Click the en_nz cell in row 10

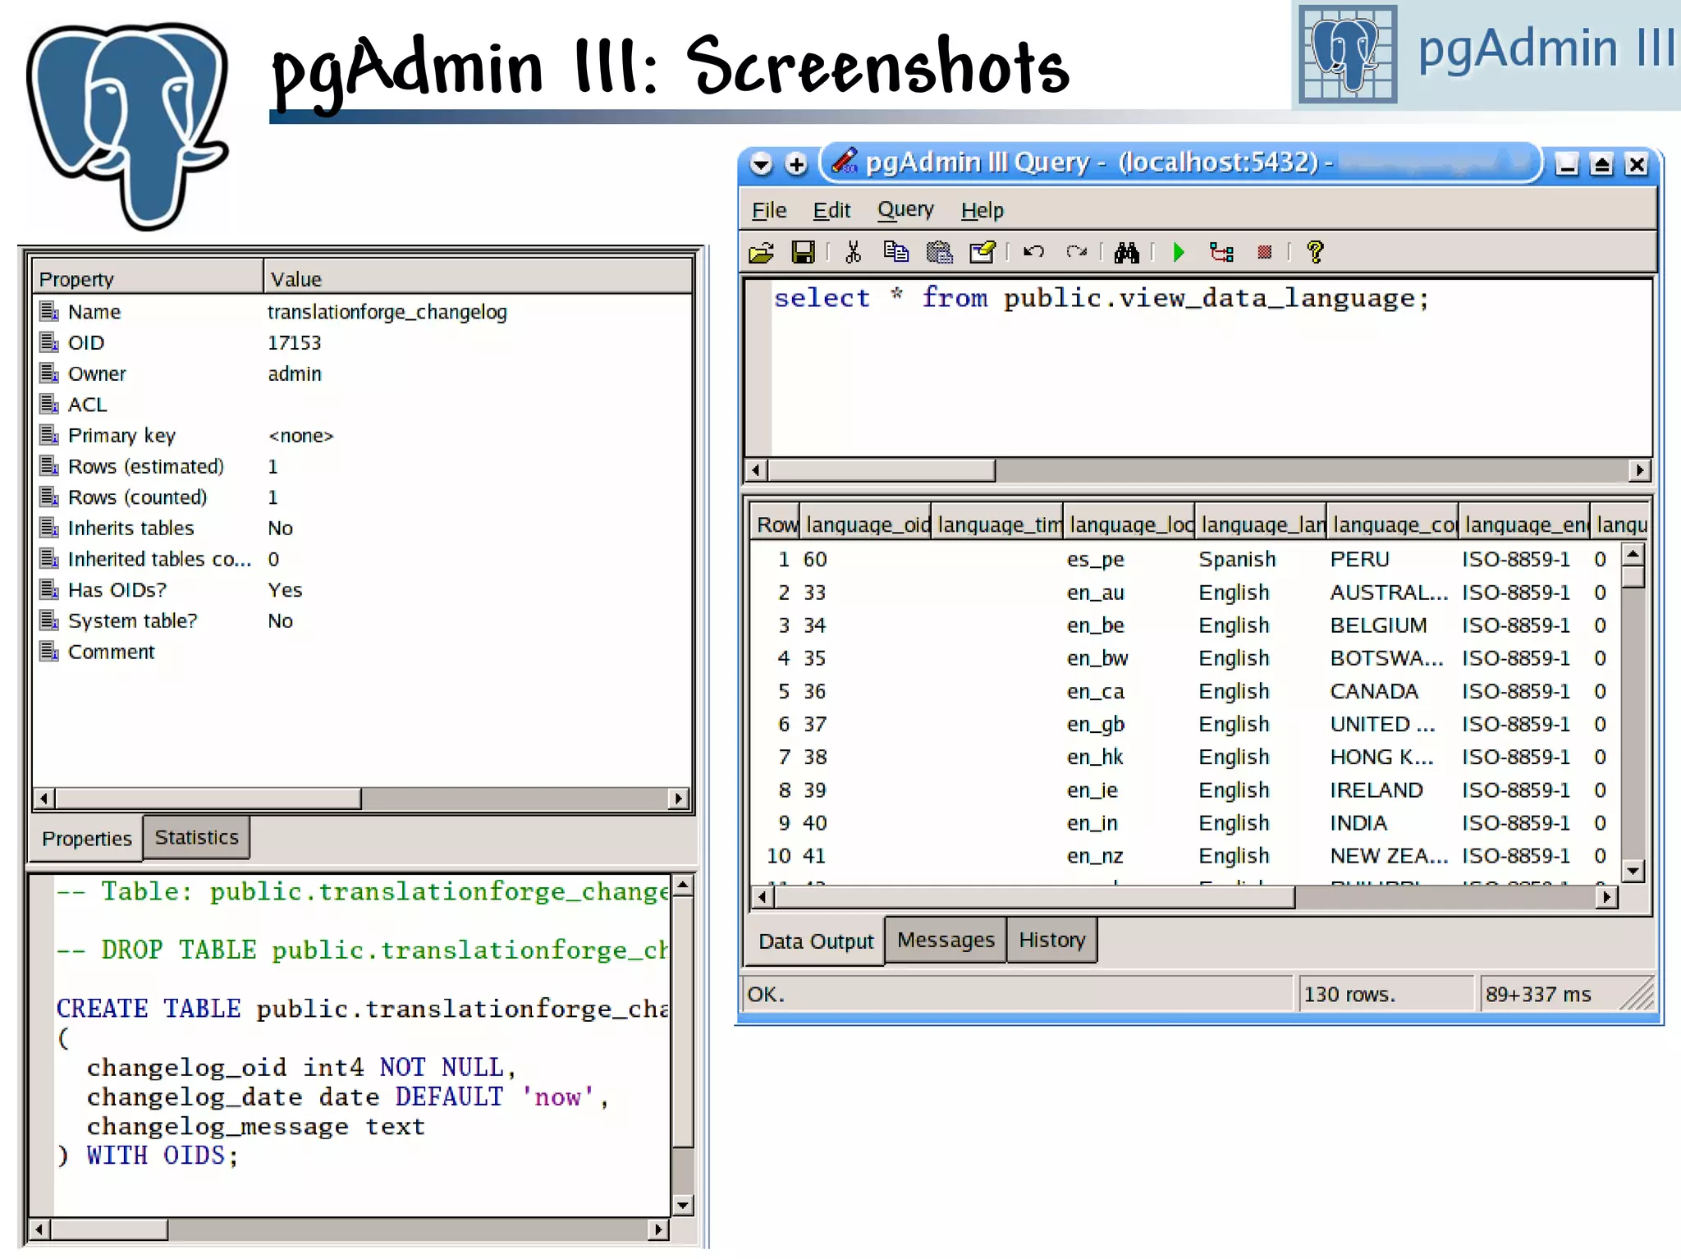point(1095,856)
